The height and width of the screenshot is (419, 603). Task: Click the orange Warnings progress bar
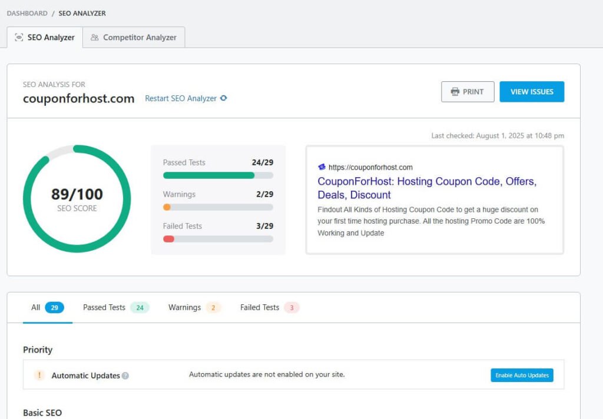point(218,207)
